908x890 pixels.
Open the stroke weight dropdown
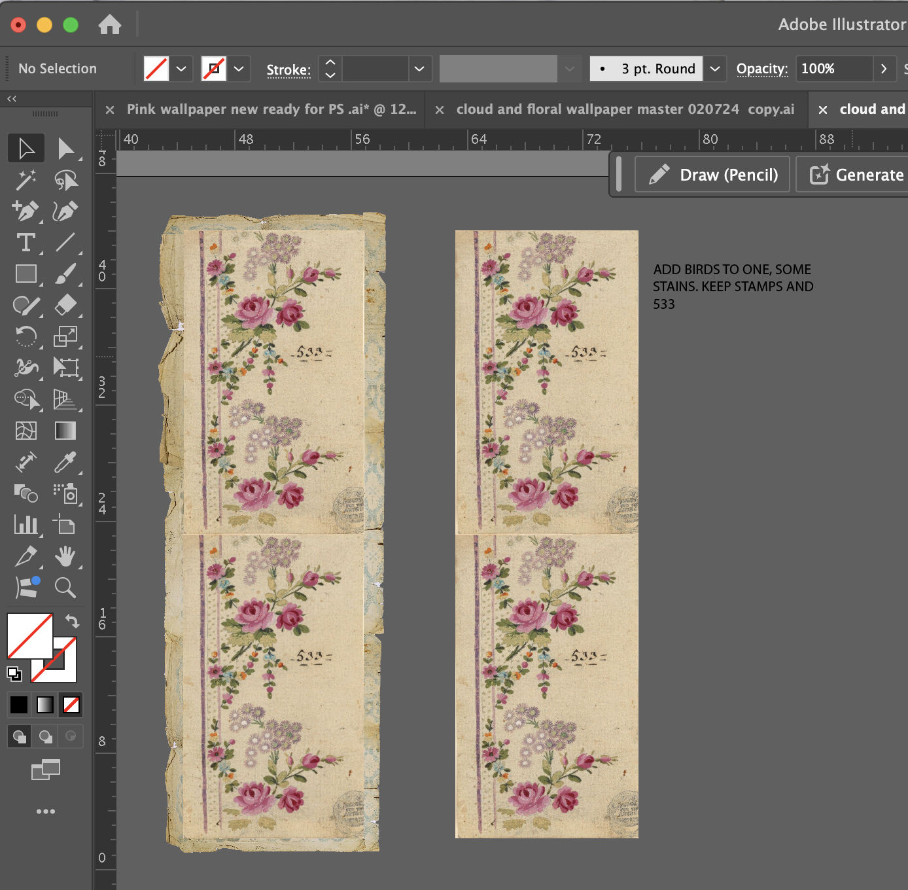419,69
